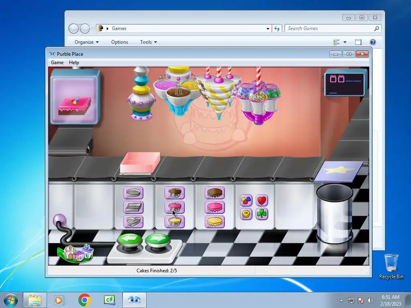
Task: Click the cake shape dispenser machine
Action: pyautogui.click(x=141, y=93)
